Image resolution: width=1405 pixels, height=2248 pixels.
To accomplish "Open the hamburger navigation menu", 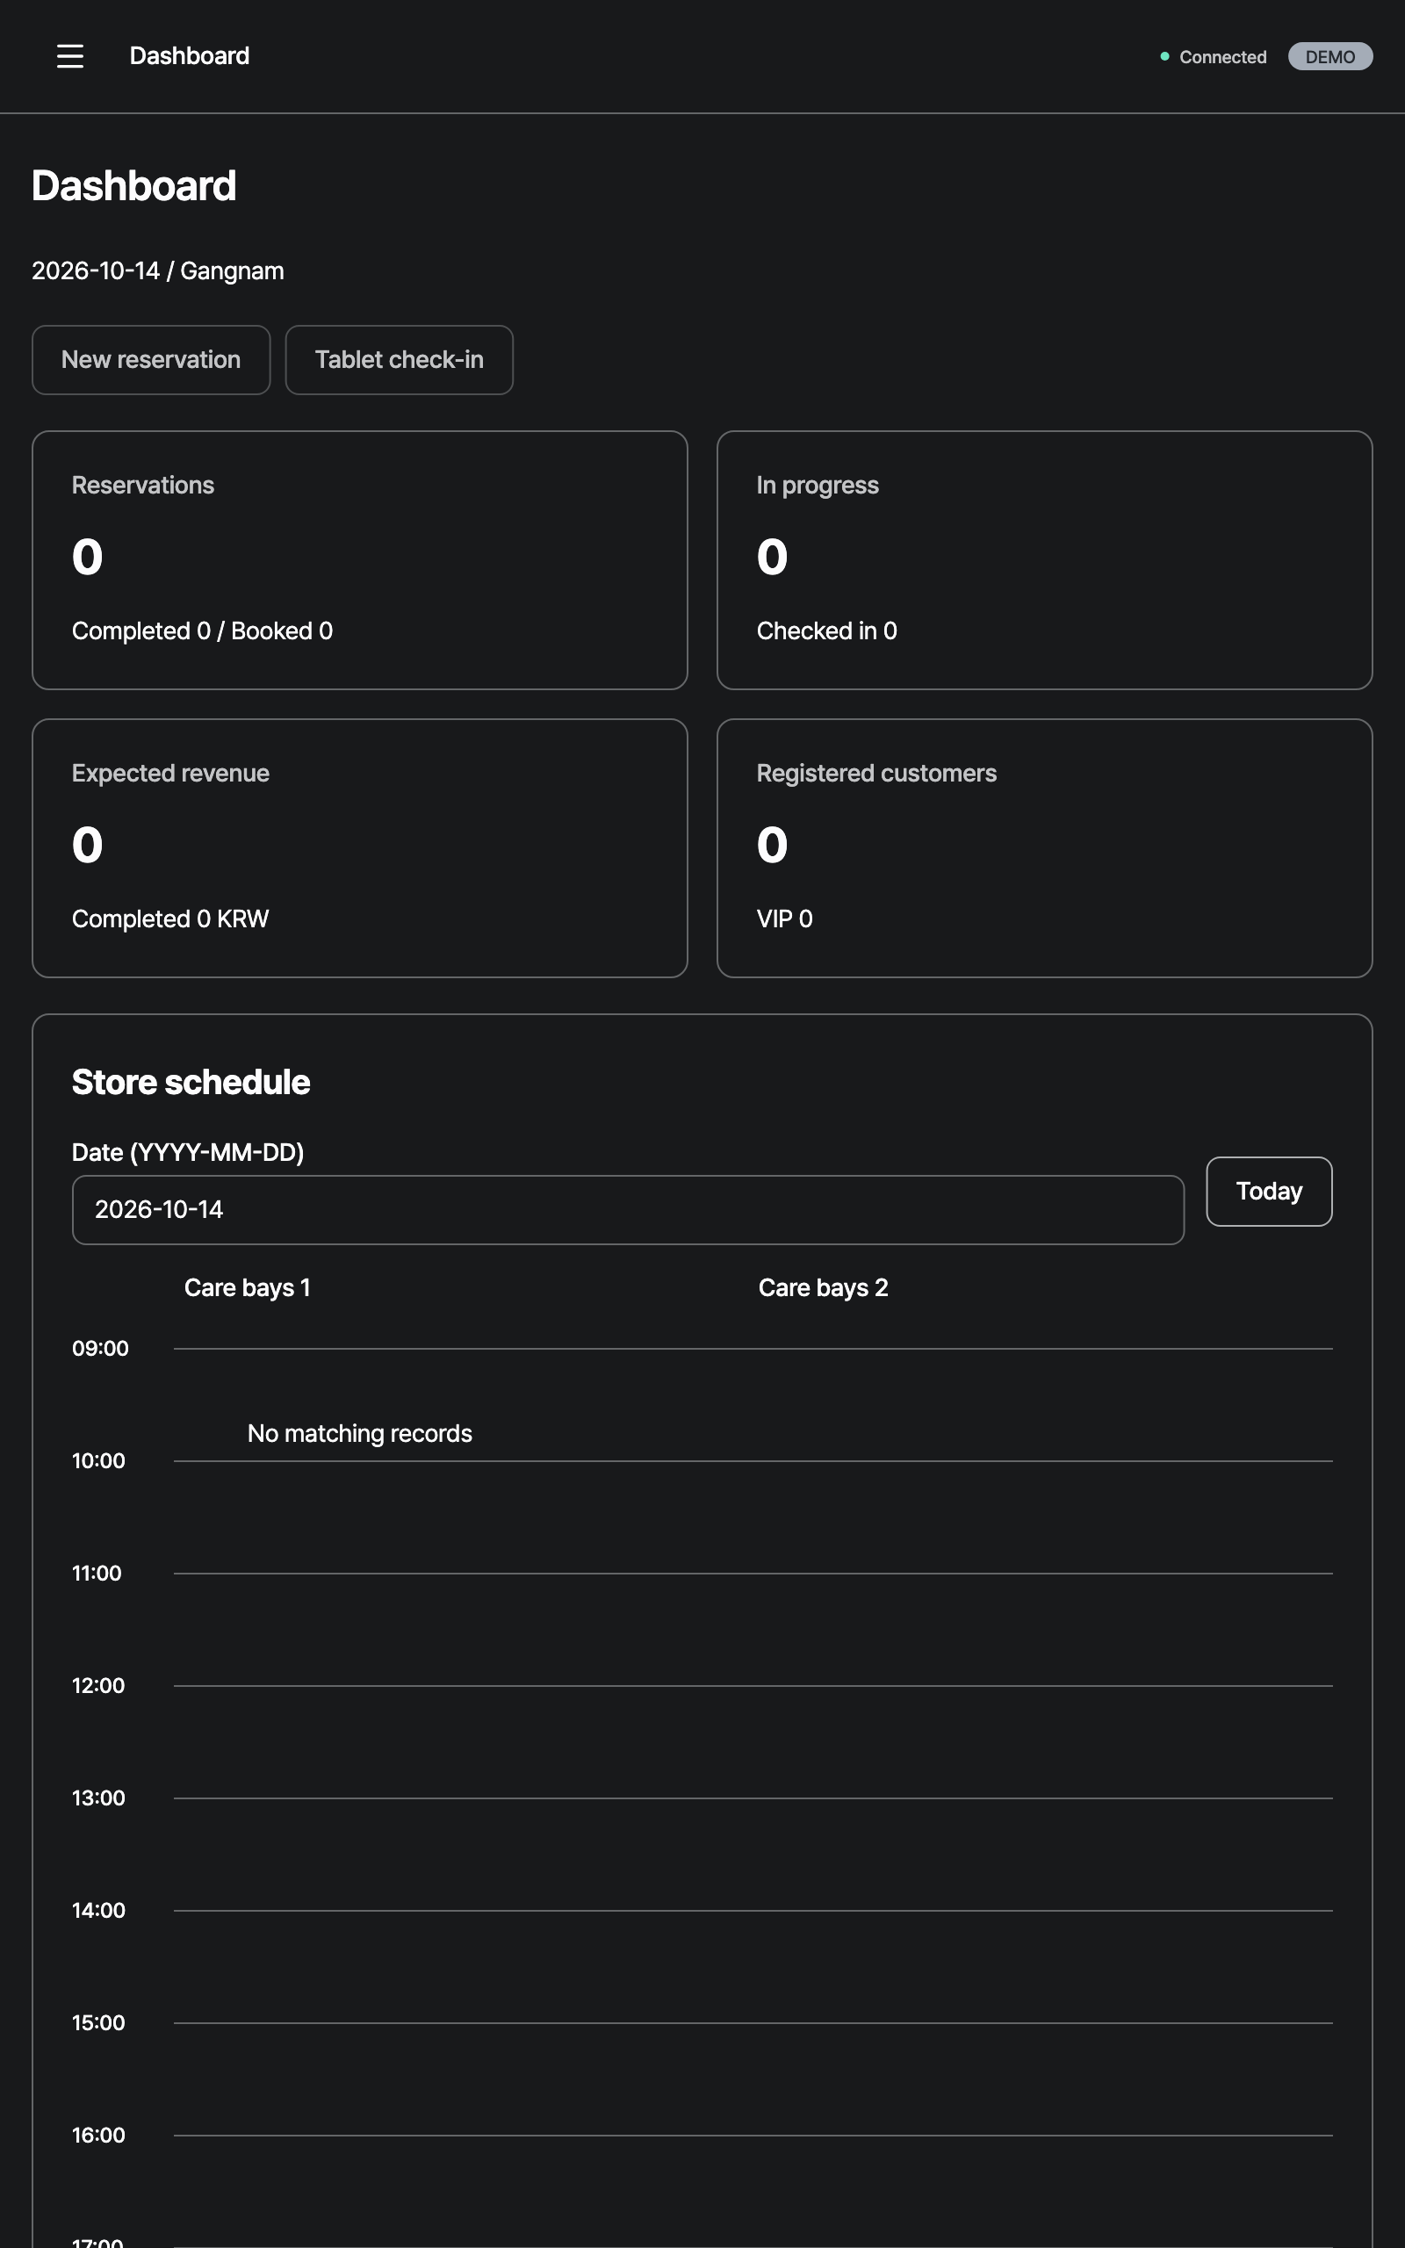I will (x=69, y=55).
